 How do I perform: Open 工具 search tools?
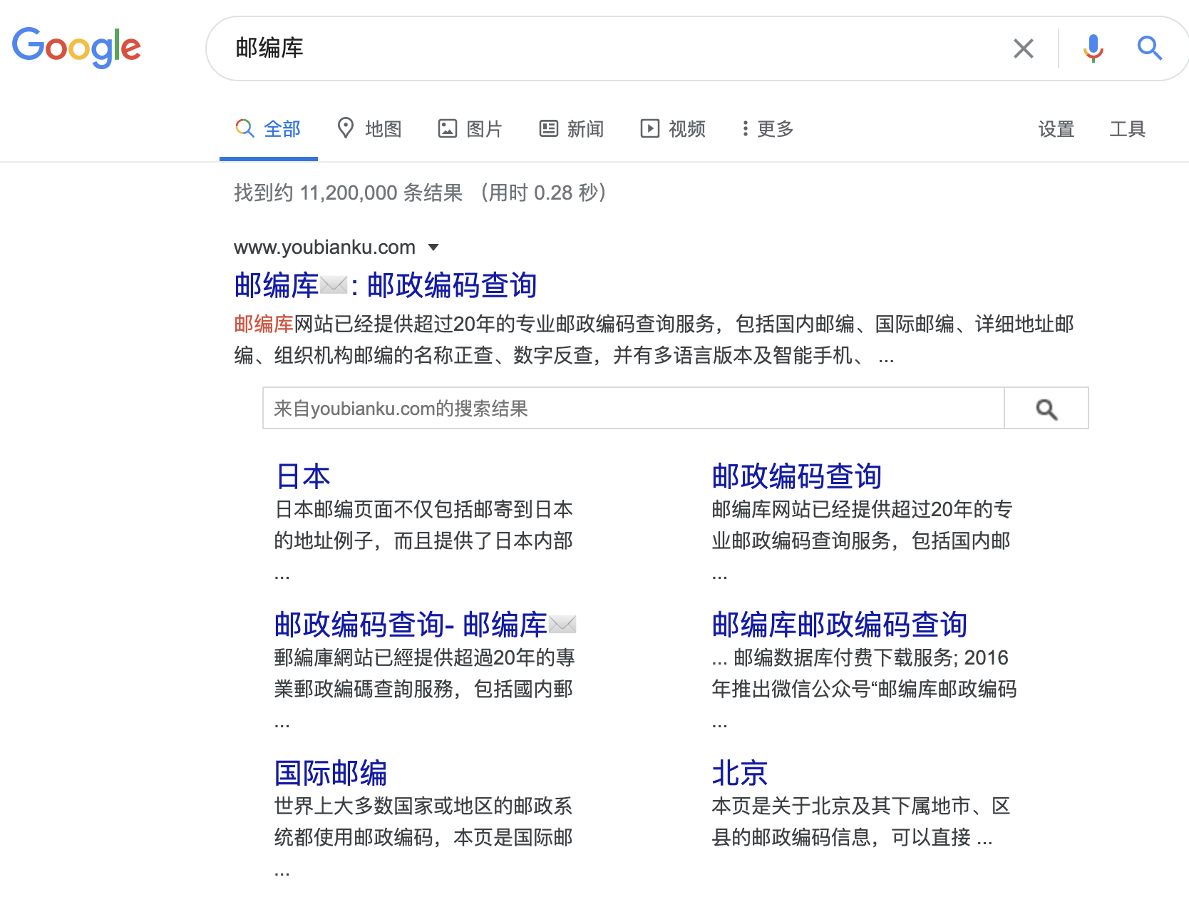[x=1127, y=129]
